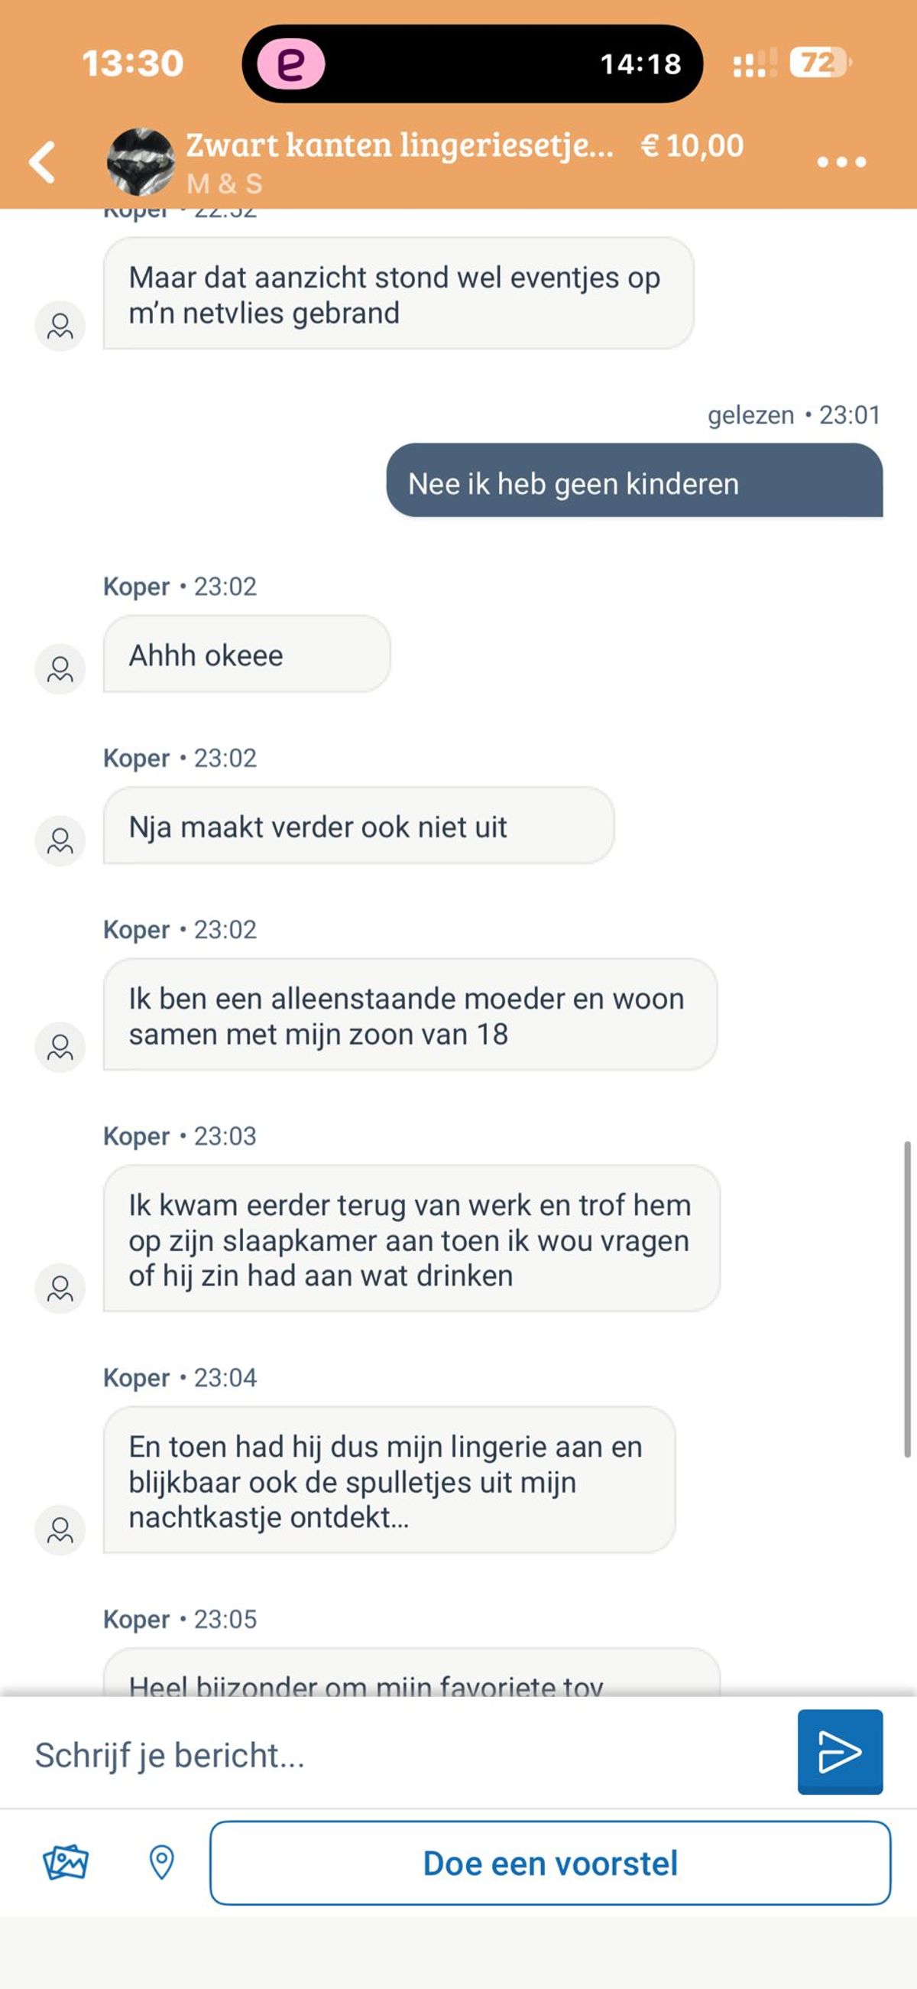Tap the "Ik ben een alleenstaande moeder" message
The width and height of the screenshot is (917, 1989).
[x=409, y=1016]
